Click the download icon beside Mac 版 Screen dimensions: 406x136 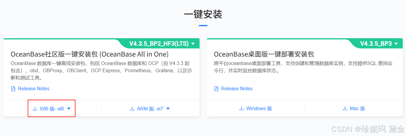(345, 109)
